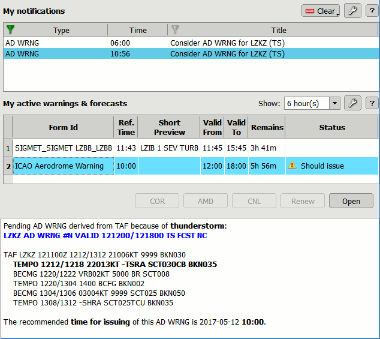The image size is (380, 339).
Task: Click row number 2 header
Action: click(8, 166)
